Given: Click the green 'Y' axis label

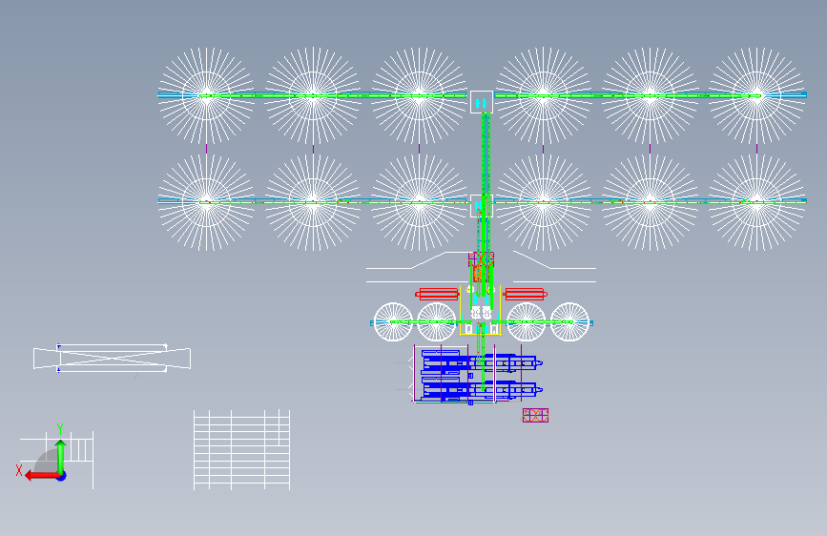Looking at the screenshot, I should click(60, 429).
